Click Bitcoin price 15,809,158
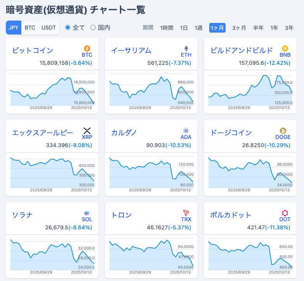The height and width of the screenshot is (281, 304). click(x=54, y=63)
